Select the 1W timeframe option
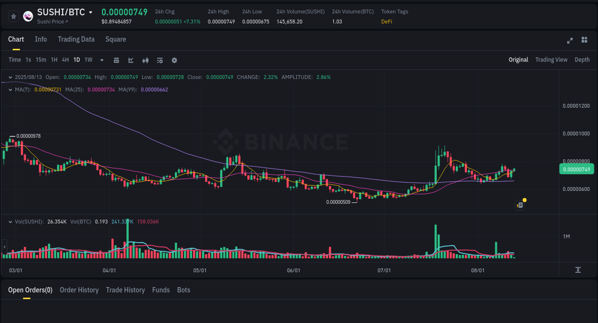 pos(89,60)
